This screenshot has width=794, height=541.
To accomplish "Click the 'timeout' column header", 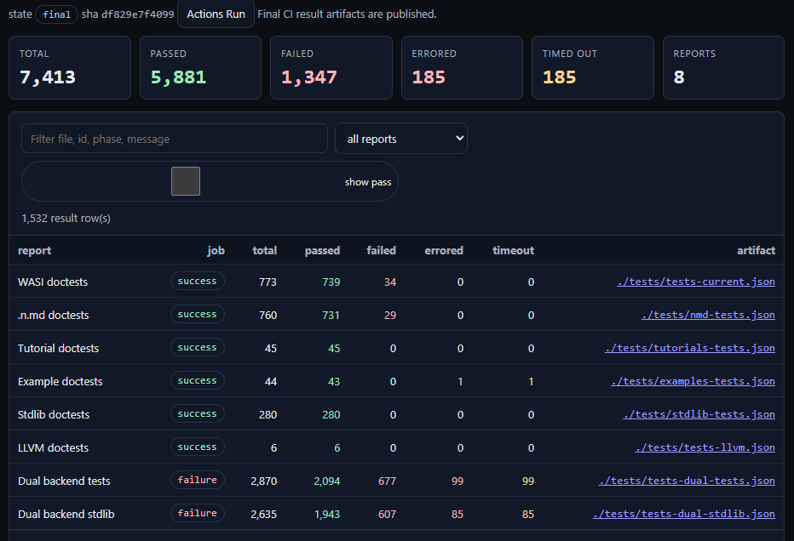I will click(x=514, y=251).
